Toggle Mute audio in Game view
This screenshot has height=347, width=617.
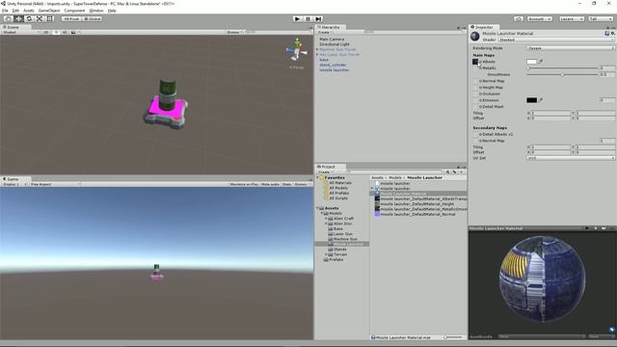pos(270,184)
